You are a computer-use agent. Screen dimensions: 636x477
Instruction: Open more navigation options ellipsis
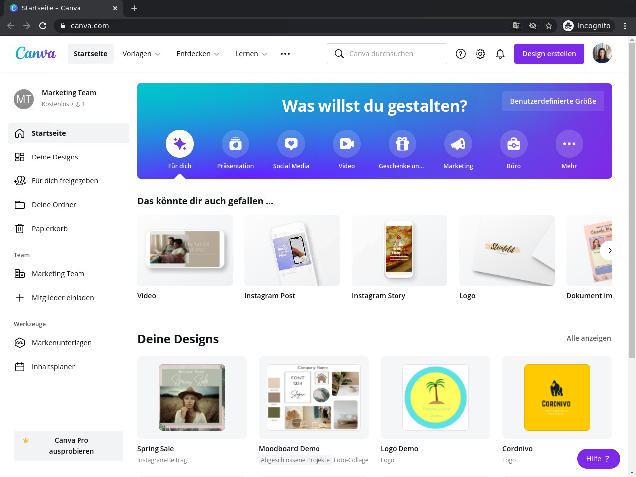click(285, 54)
